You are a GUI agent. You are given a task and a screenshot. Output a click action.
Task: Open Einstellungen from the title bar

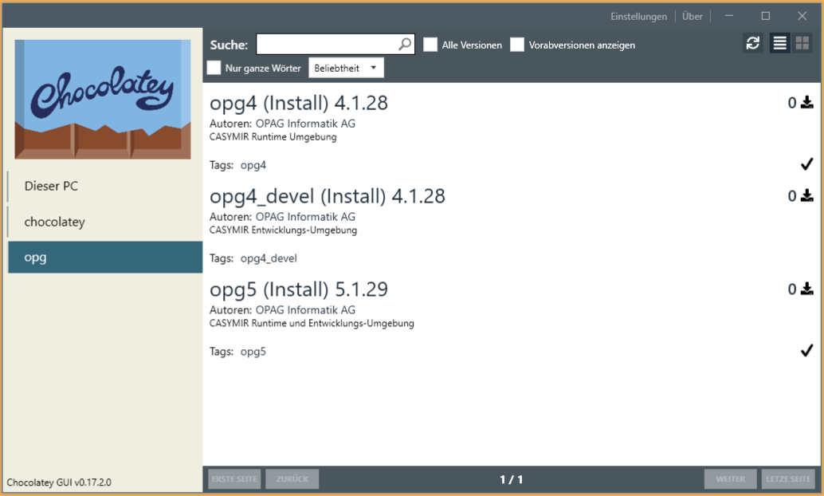pyautogui.click(x=638, y=16)
